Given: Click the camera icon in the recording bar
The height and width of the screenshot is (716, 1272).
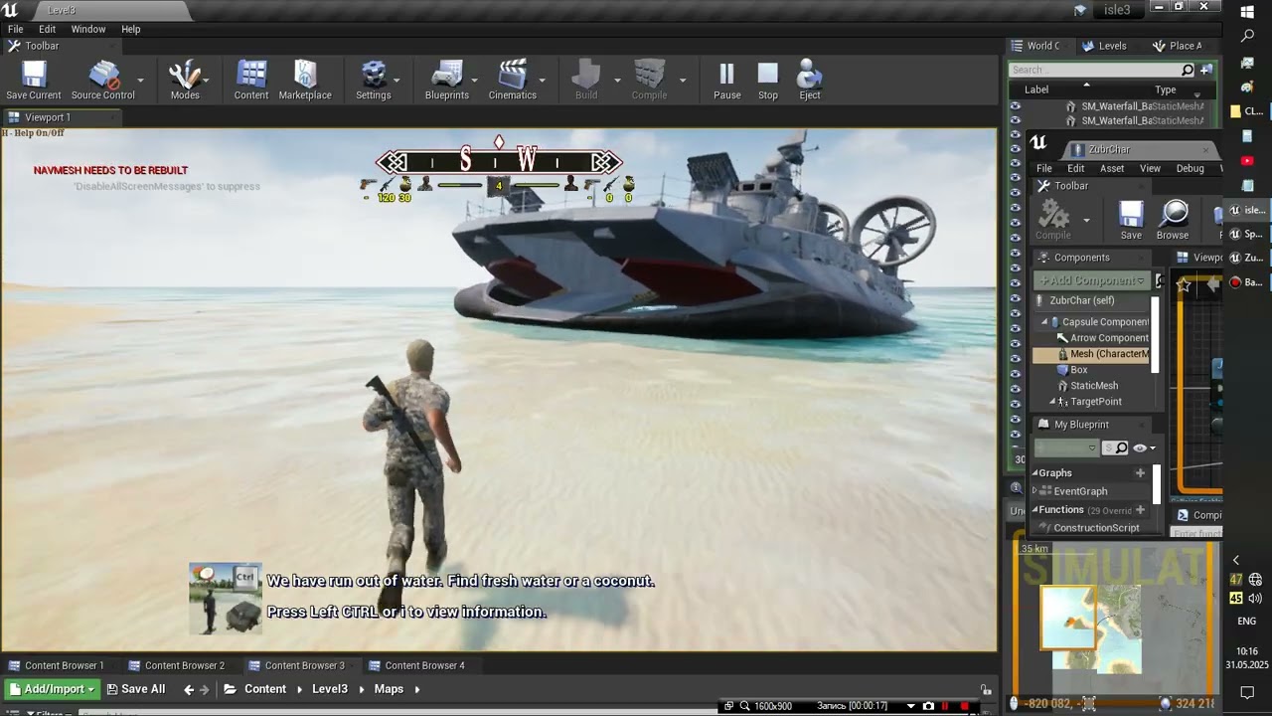Looking at the screenshot, I should point(928,706).
